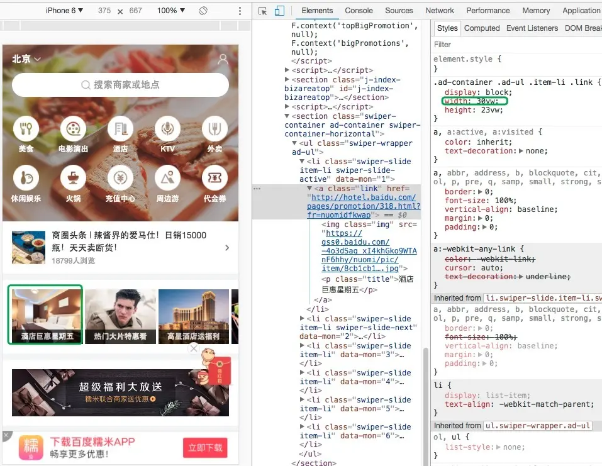602x466 pixels.
Task: Open the 代金券 voucher icon
Action: [215, 178]
